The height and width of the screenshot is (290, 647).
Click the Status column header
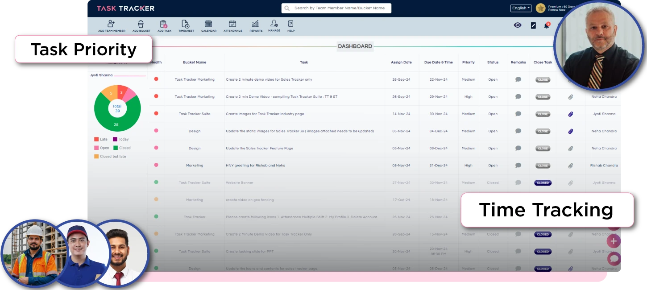point(493,62)
